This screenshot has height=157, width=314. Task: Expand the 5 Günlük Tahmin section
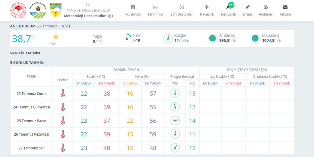point(27,63)
